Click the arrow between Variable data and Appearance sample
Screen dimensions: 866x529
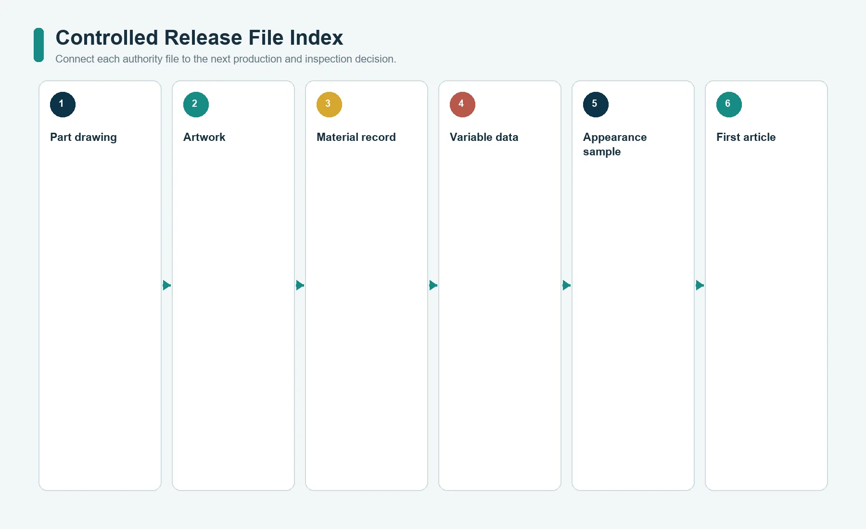(x=567, y=285)
